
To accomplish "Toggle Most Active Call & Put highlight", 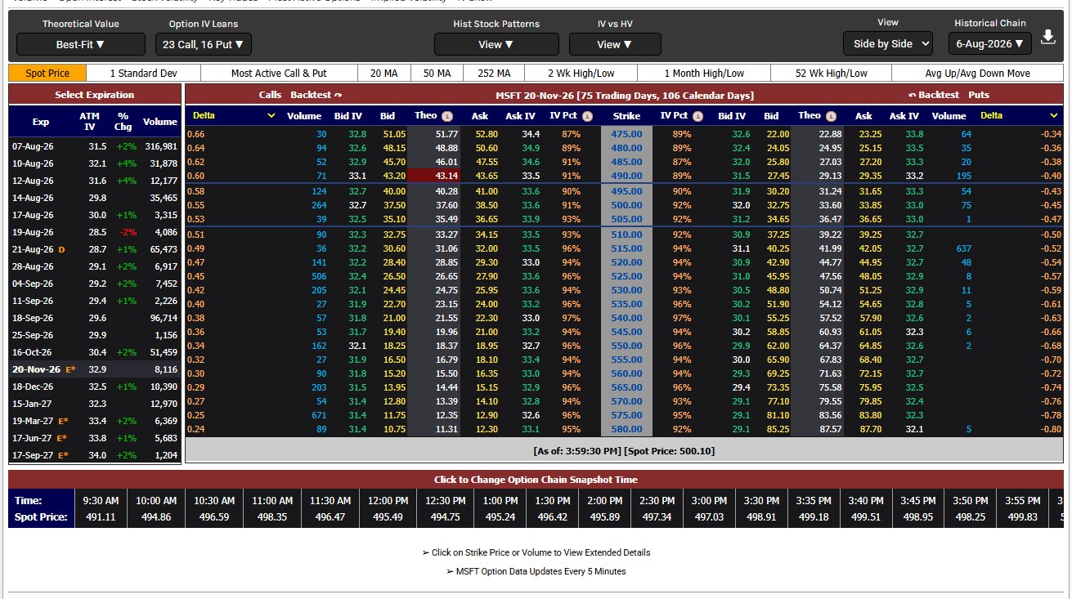I will (279, 74).
